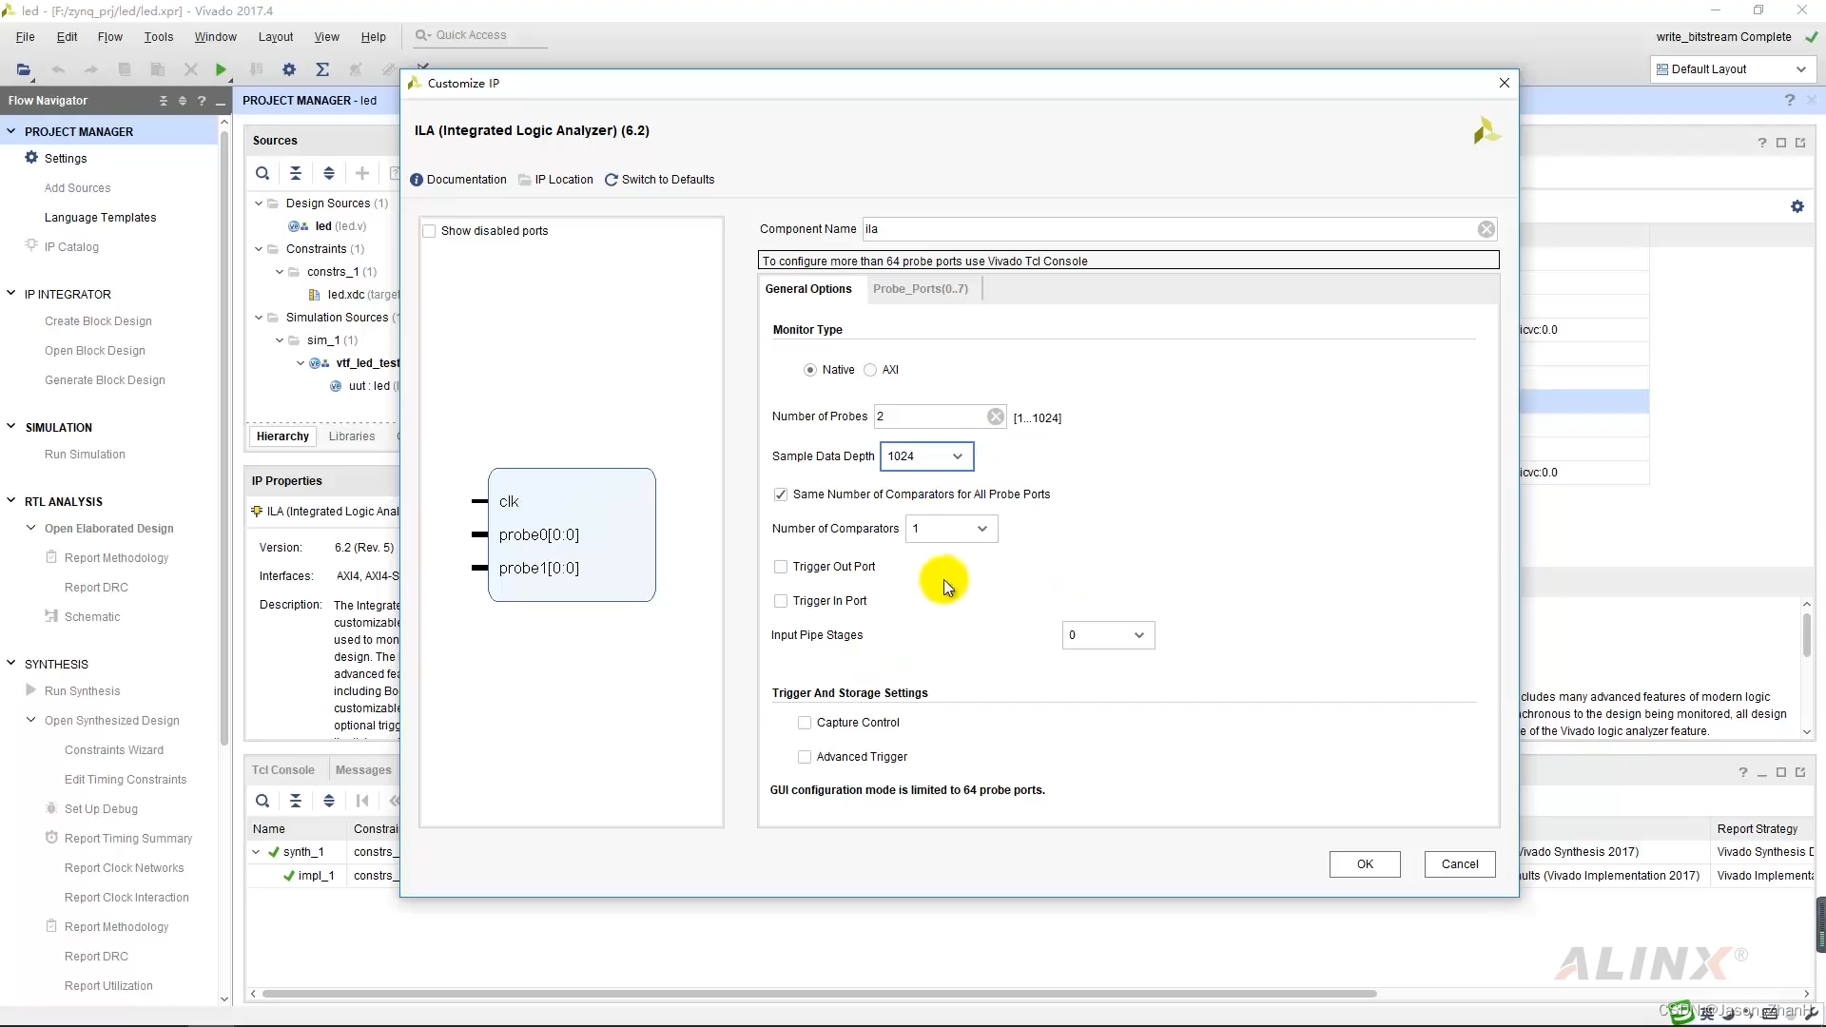The width and height of the screenshot is (1826, 1027).
Task: Check Show disabled ports
Action: 430,231
